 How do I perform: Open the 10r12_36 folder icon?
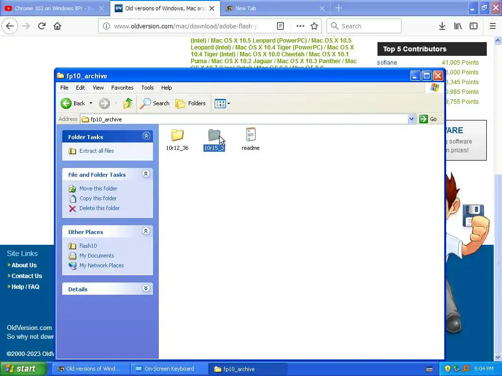tap(177, 135)
